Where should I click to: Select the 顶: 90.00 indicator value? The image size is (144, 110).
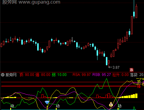click(27, 75)
